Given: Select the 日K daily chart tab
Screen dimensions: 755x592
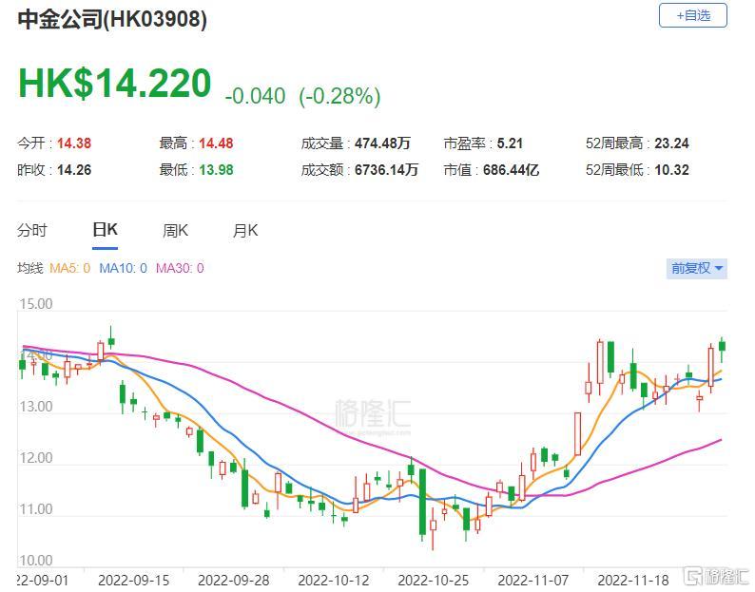Looking at the screenshot, I should point(105,230).
